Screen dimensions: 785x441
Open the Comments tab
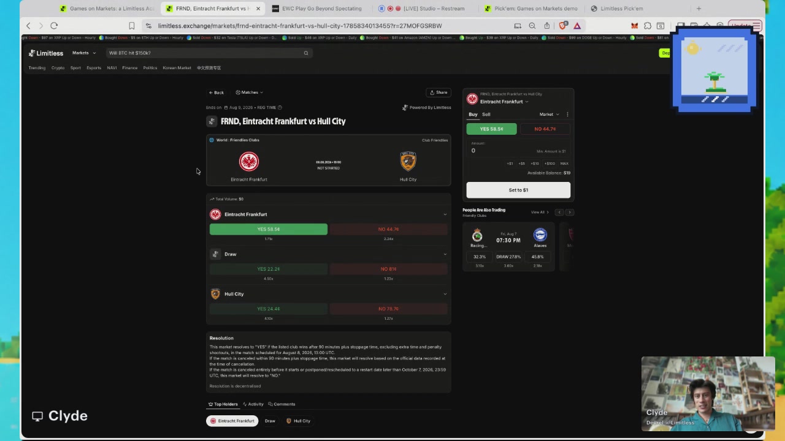(x=281, y=404)
